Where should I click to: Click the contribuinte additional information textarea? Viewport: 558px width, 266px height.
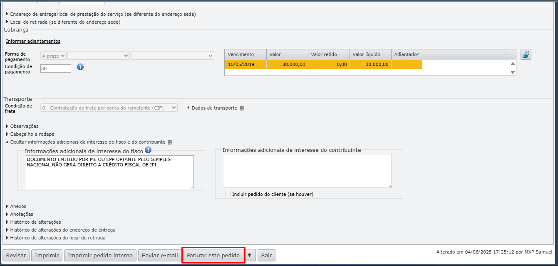[308, 171]
